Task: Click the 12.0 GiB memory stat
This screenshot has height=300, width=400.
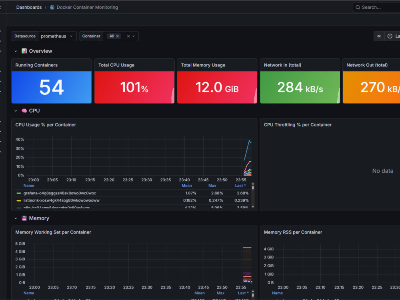Action: (217, 87)
